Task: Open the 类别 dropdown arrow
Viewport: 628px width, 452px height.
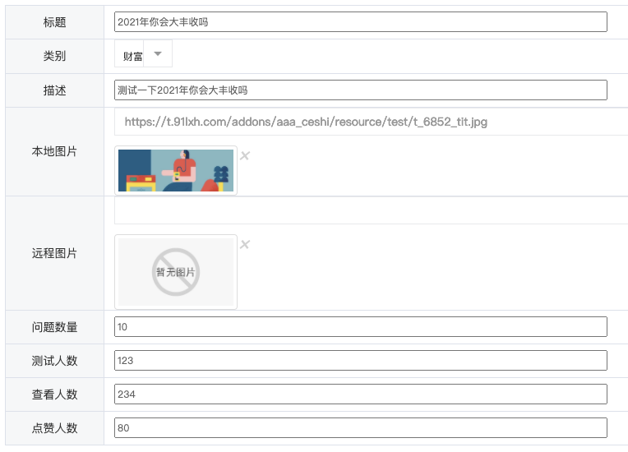Action: click(x=158, y=53)
